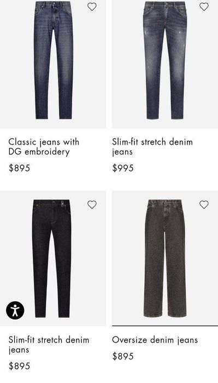Select the $895 price under Oversize denim jeans
The height and width of the screenshot is (383, 218).
pyautogui.click(x=123, y=356)
